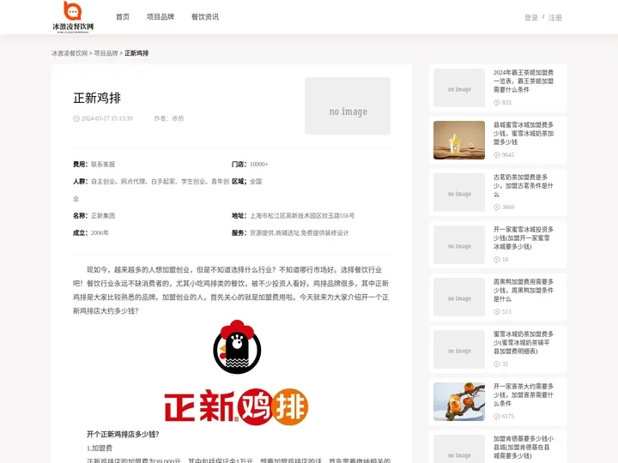Open article 县城蜜雪冰城加盟费多少钱
Image resolution: width=618 pixels, height=463 pixels.
tap(524, 134)
